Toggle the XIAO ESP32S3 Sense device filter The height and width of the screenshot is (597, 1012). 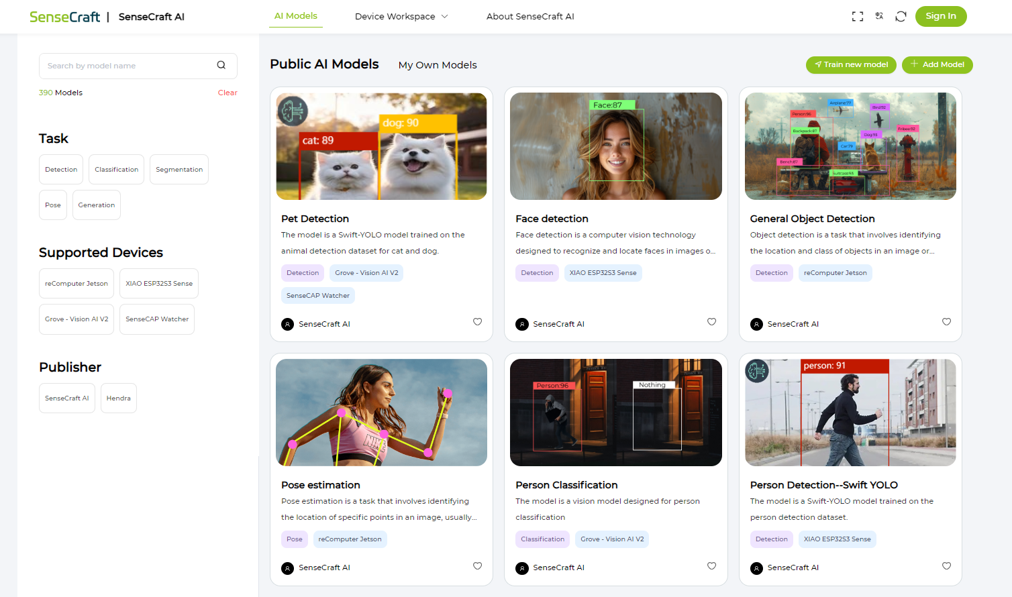point(159,284)
